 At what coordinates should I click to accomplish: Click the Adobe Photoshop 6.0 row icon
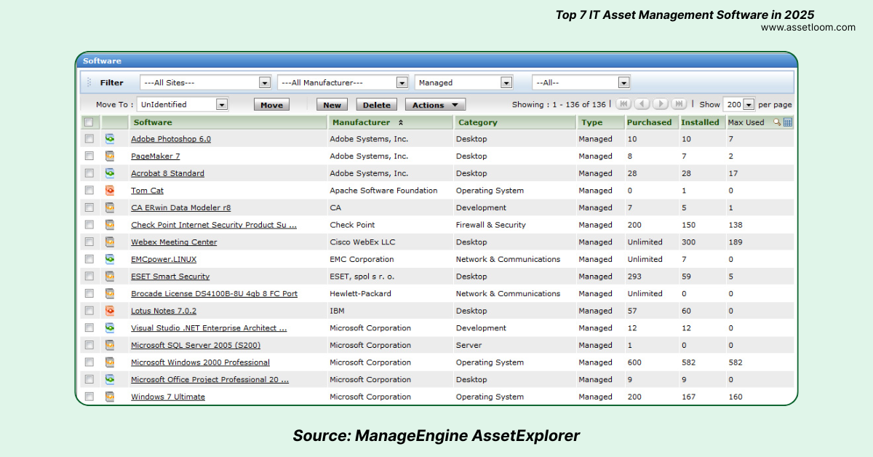coord(110,138)
